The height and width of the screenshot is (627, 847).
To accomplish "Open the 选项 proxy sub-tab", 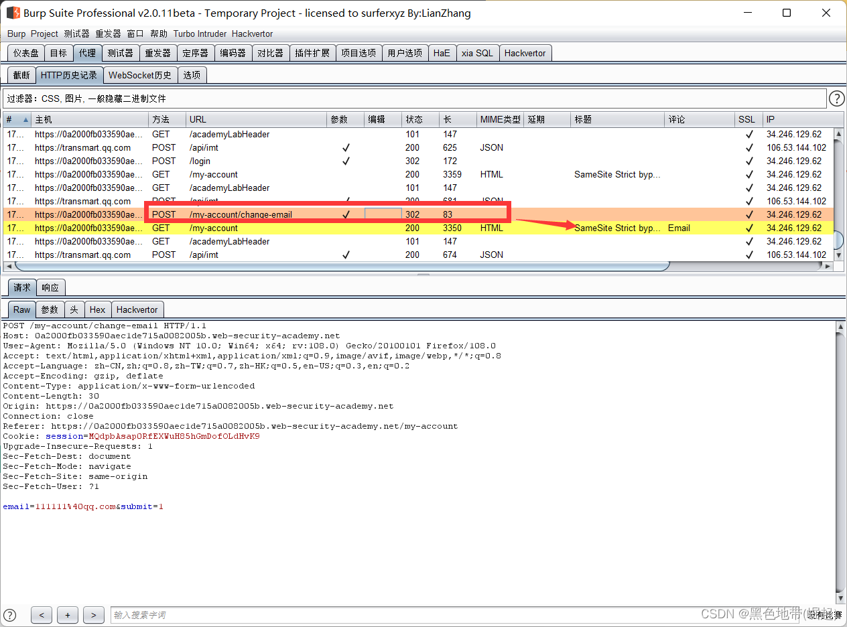I will [192, 75].
